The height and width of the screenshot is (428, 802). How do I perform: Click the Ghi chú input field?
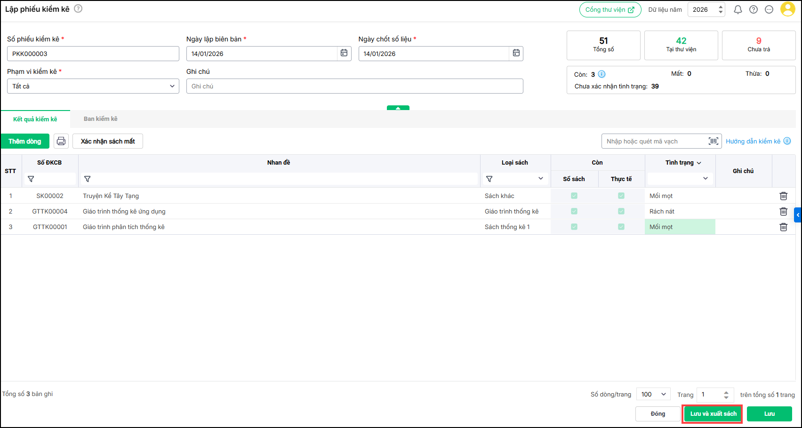354,86
